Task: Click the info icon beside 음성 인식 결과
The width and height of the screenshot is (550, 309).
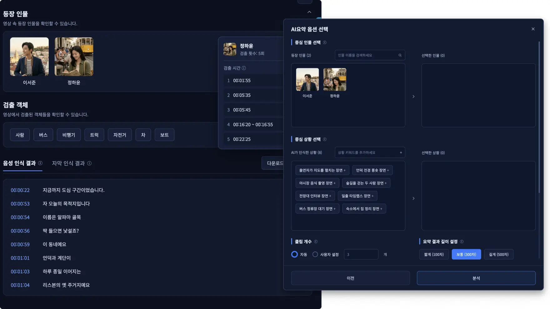Action: tap(40, 163)
